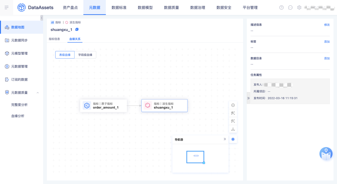Click the user account name in header
The width and height of the screenshot is (337, 184).
(x=320, y=7)
